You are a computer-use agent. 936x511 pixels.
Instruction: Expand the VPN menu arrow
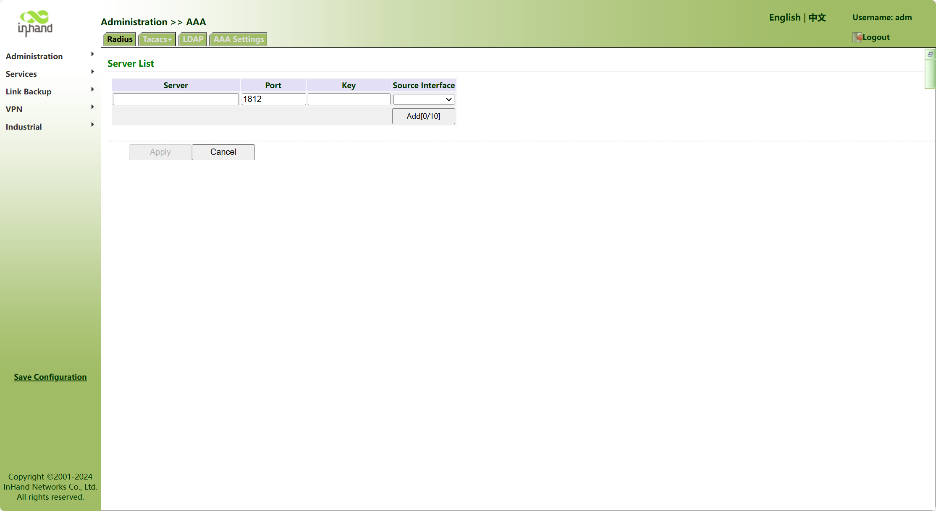pyautogui.click(x=92, y=107)
